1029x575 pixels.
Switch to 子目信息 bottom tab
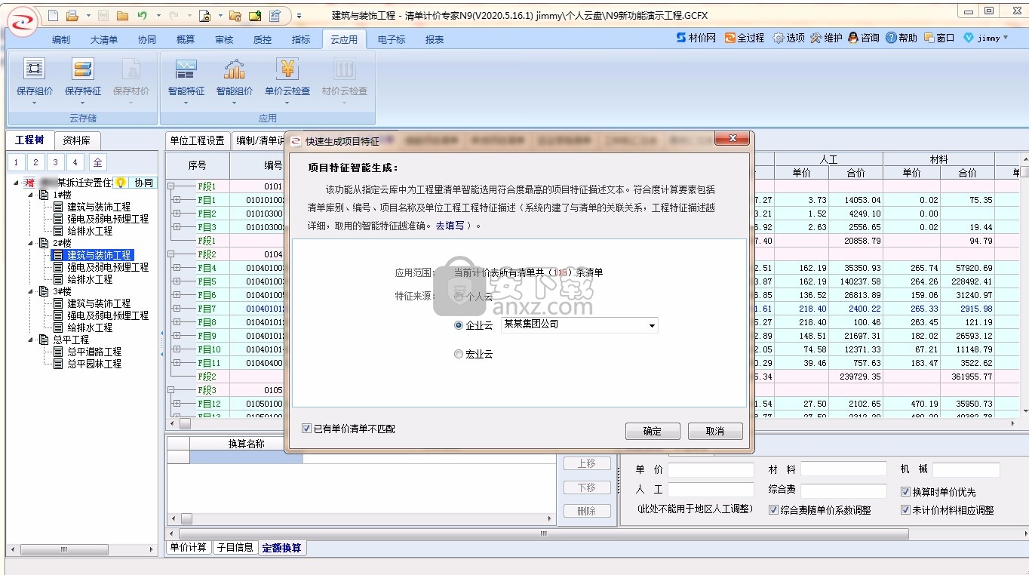235,548
